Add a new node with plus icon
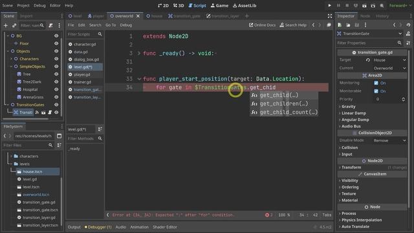414x233 pixels. [x=6, y=25]
